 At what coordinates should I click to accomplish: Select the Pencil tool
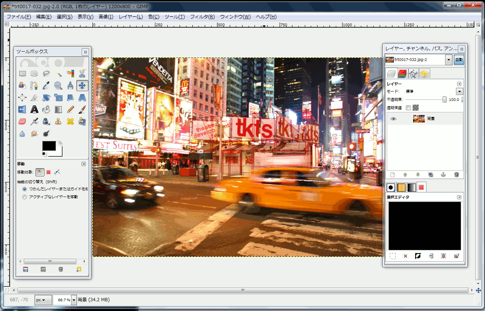coord(70,109)
